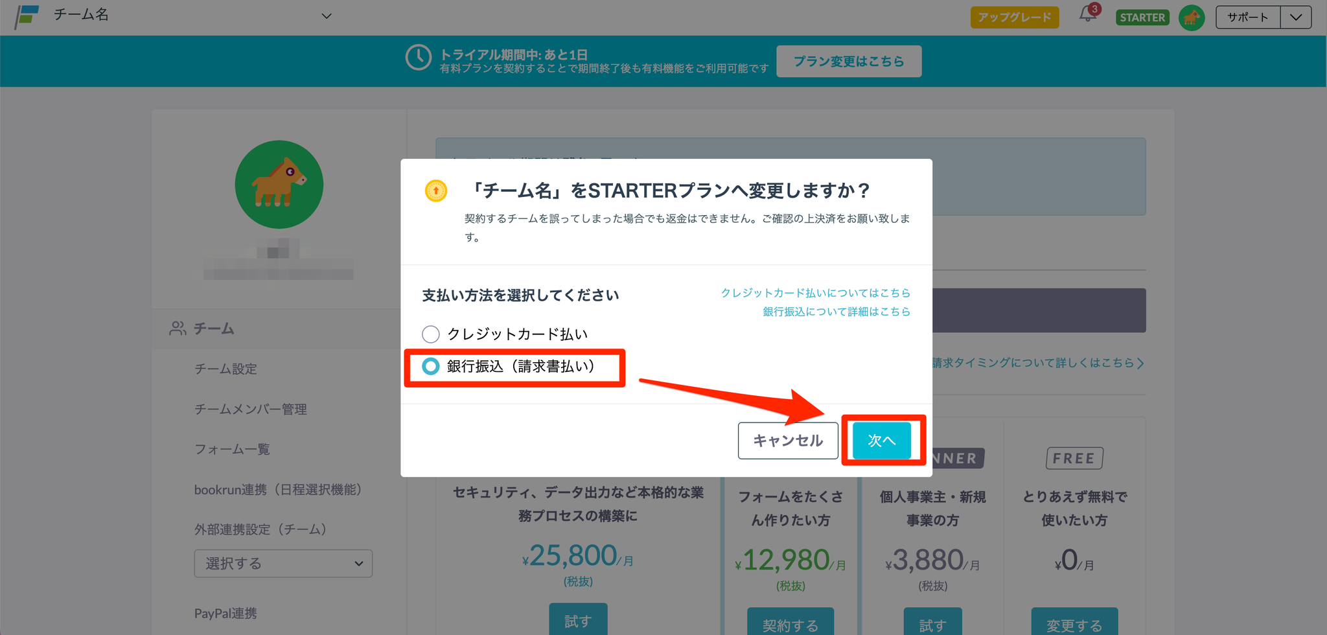Click the チーム名 header text
Screen dimensions: 1327x635
pyautogui.click(x=81, y=15)
